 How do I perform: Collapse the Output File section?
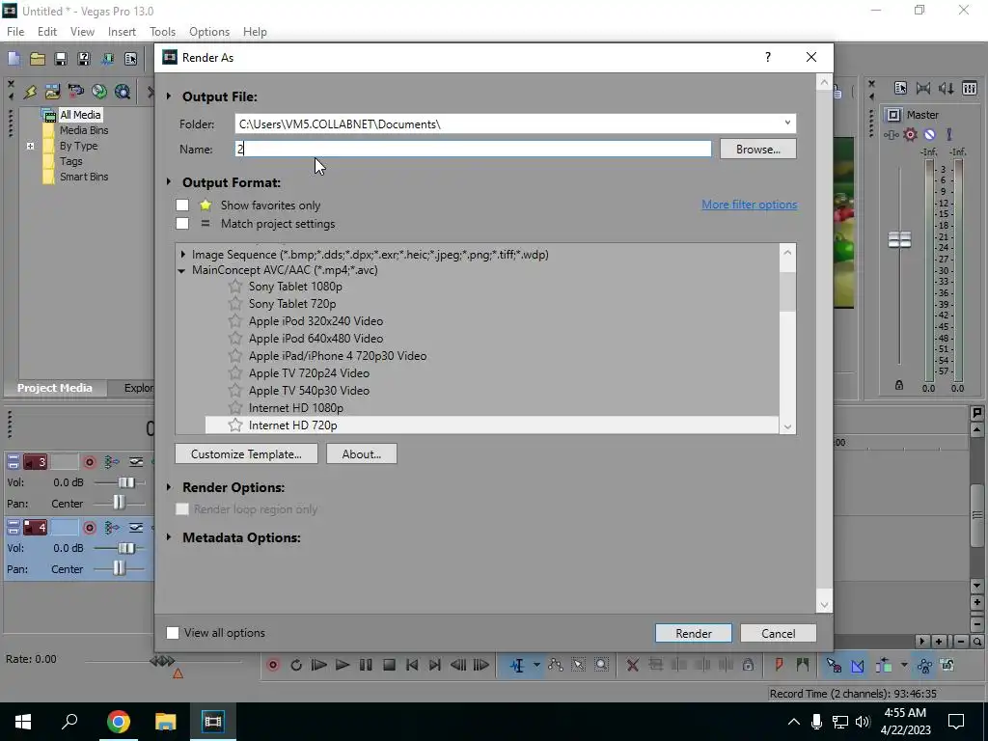coord(169,96)
